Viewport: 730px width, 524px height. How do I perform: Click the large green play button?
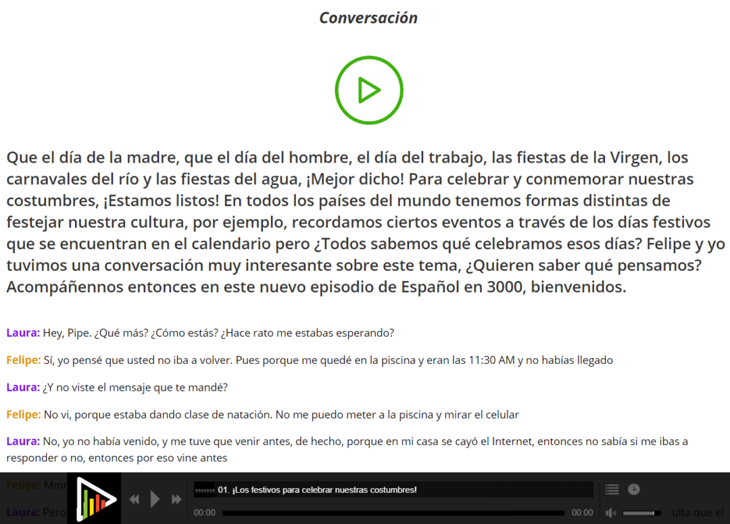click(368, 90)
